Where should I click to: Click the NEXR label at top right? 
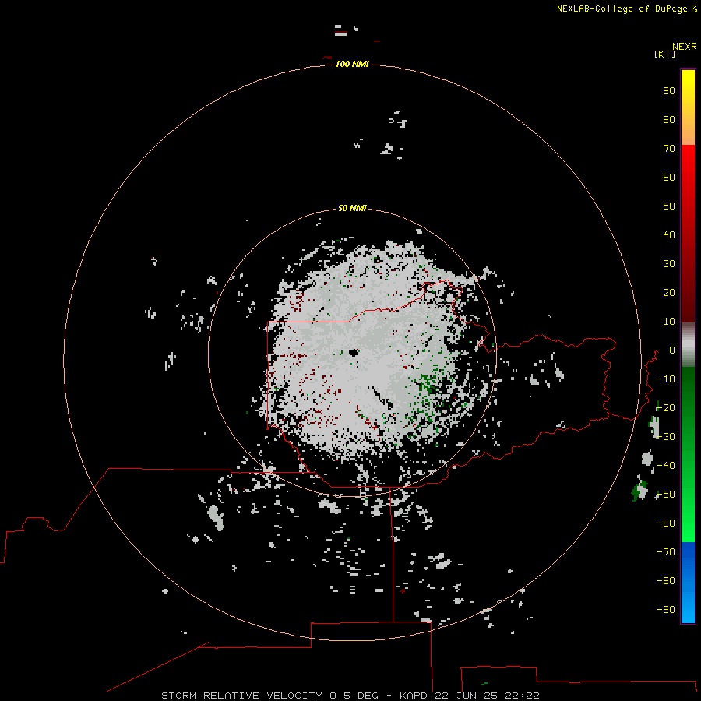tap(685, 47)
